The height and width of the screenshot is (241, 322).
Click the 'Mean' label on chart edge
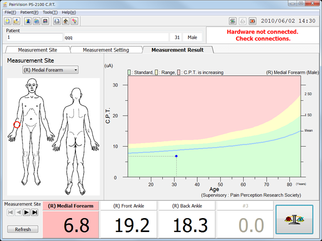[x=309, y=130]
